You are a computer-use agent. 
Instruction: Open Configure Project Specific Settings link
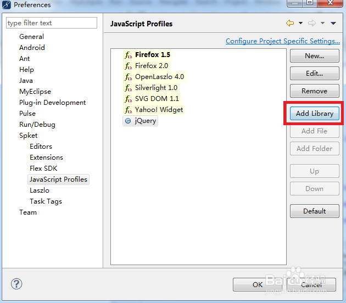click(x=283, y=41)
